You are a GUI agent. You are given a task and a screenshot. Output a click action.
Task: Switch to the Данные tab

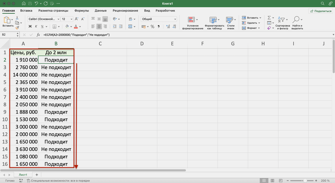101,11
